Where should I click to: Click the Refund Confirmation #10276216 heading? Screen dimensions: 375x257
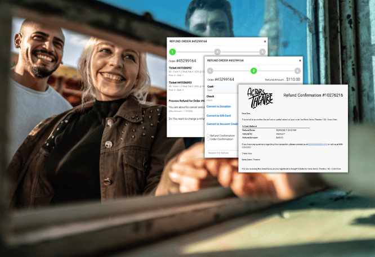(x=313, y=95)
